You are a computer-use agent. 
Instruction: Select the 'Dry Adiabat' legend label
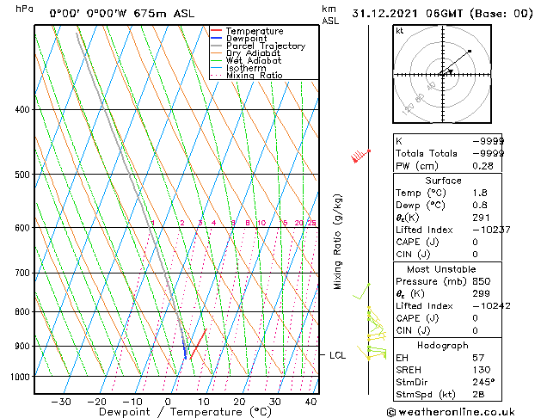point(253,53)
